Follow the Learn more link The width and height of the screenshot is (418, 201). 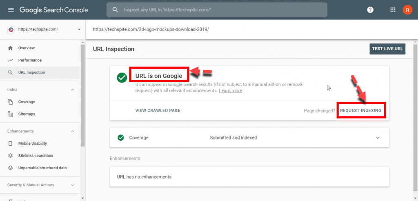tap(230, 91)
